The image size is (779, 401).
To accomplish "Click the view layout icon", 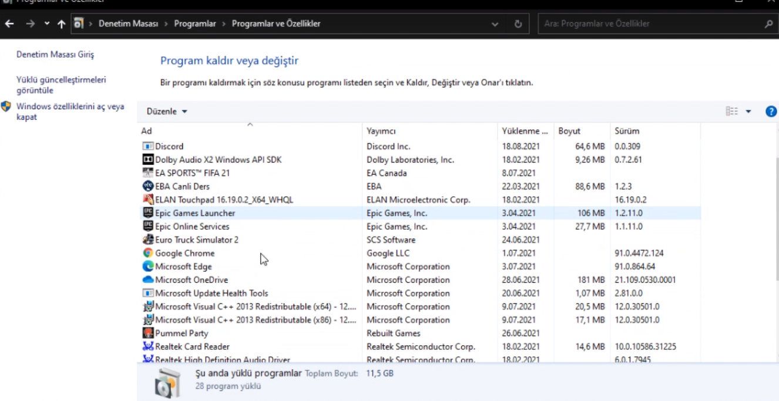I will pyautogui.click(x=731, y=111).
